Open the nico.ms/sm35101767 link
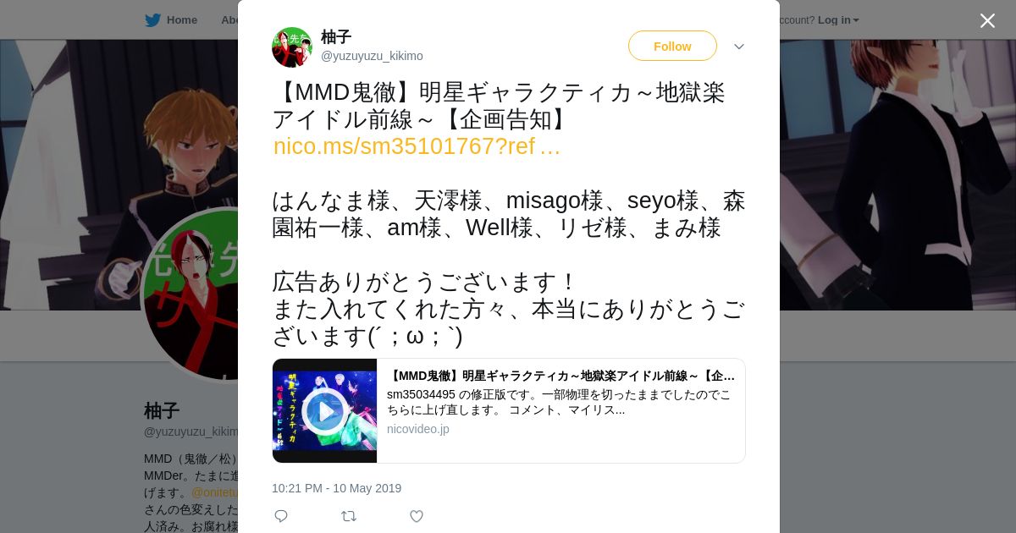Viewport: 1016px width, 533px height. click(x=417, y=146)
